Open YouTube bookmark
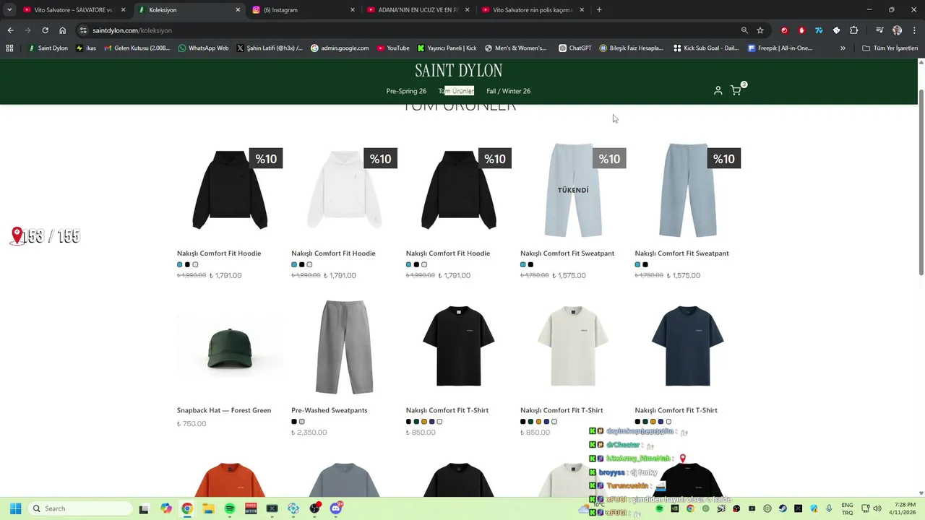Image resolution: width=925 pixels, height=520 pixels. 392,48
